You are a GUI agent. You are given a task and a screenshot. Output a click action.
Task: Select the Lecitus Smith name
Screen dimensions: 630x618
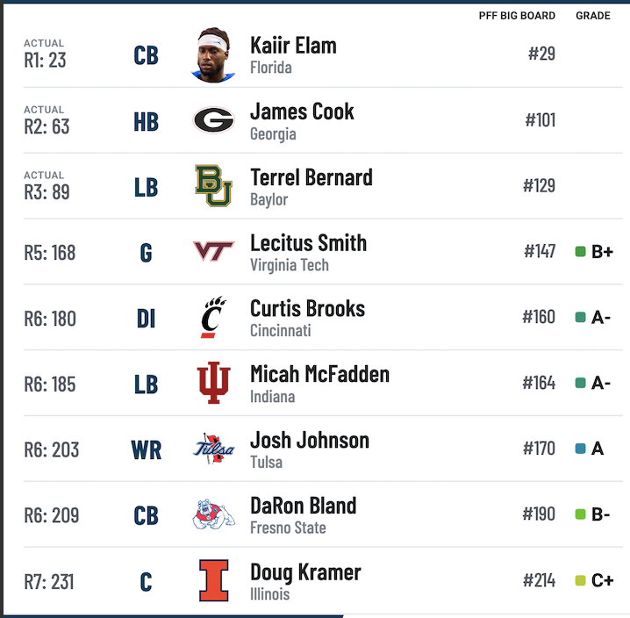(309, 243)
